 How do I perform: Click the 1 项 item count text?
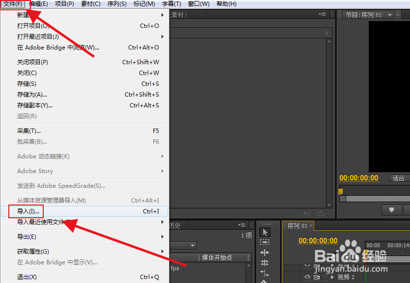click(x=246, y=235)
